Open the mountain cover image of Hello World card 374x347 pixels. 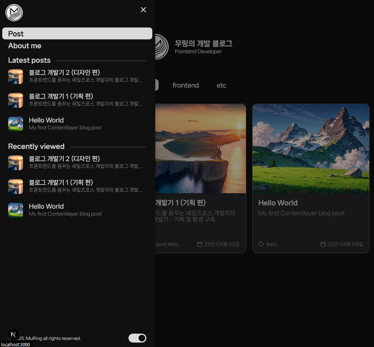[311, 149]
